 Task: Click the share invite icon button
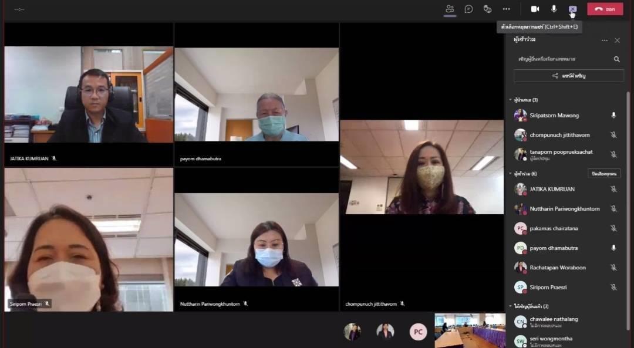568,76
